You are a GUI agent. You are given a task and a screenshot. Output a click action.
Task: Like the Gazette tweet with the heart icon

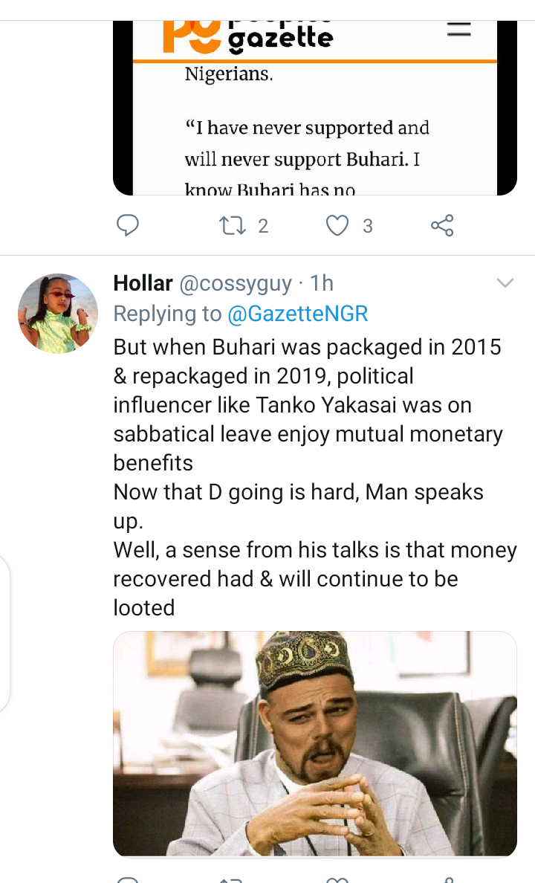337,225
